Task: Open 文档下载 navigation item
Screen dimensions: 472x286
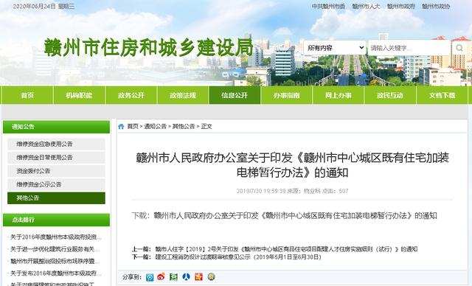Action: (x=442, y=95)
